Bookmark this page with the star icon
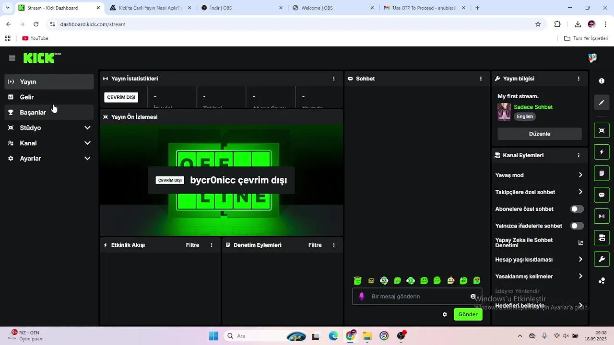 [x=538, y=24]
